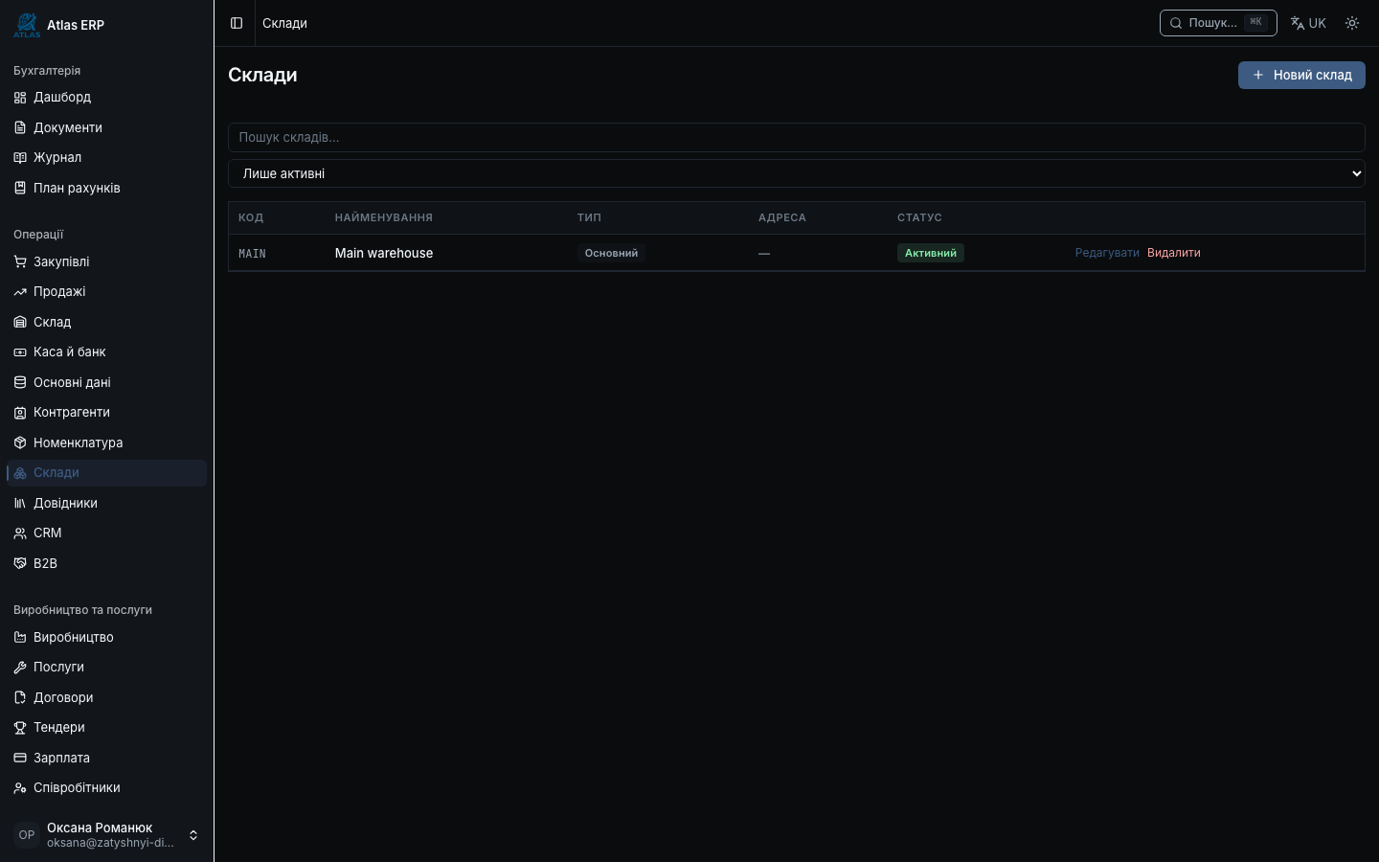
Task: Click the Номенклатура box icon
Action: [20, 442]
